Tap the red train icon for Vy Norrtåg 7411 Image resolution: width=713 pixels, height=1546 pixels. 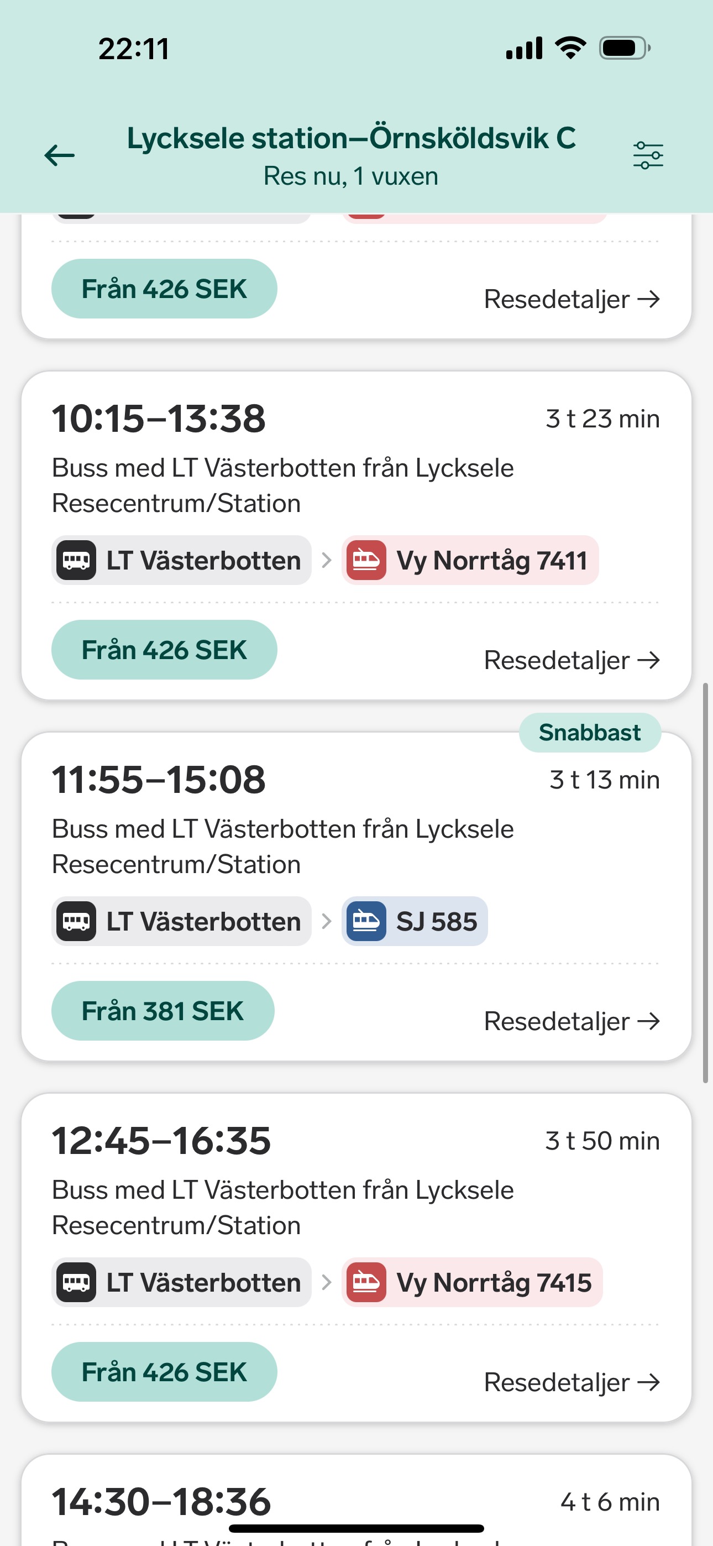366,561
